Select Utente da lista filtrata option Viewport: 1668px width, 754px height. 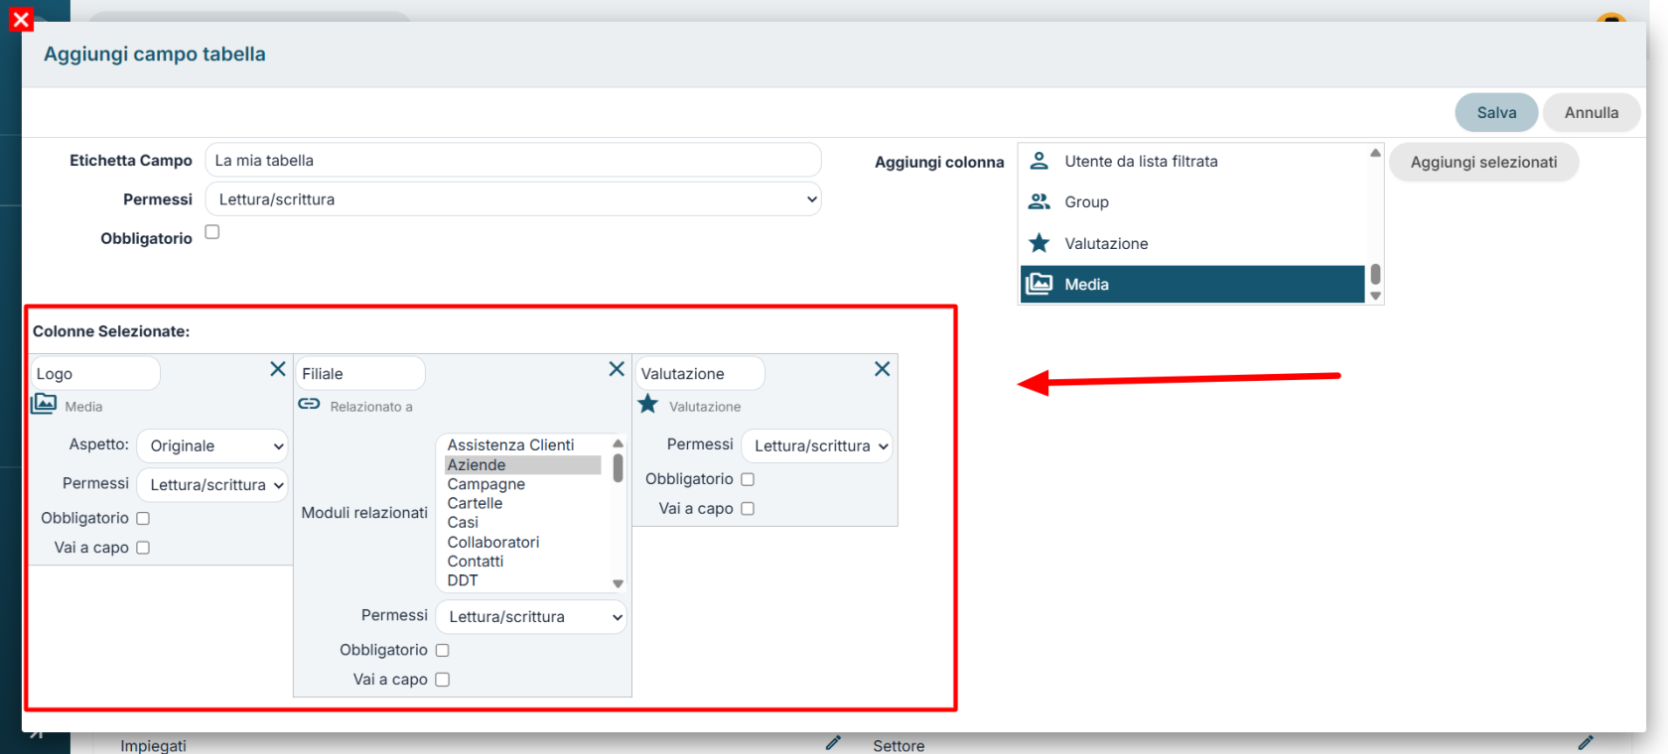point(1192,161)
